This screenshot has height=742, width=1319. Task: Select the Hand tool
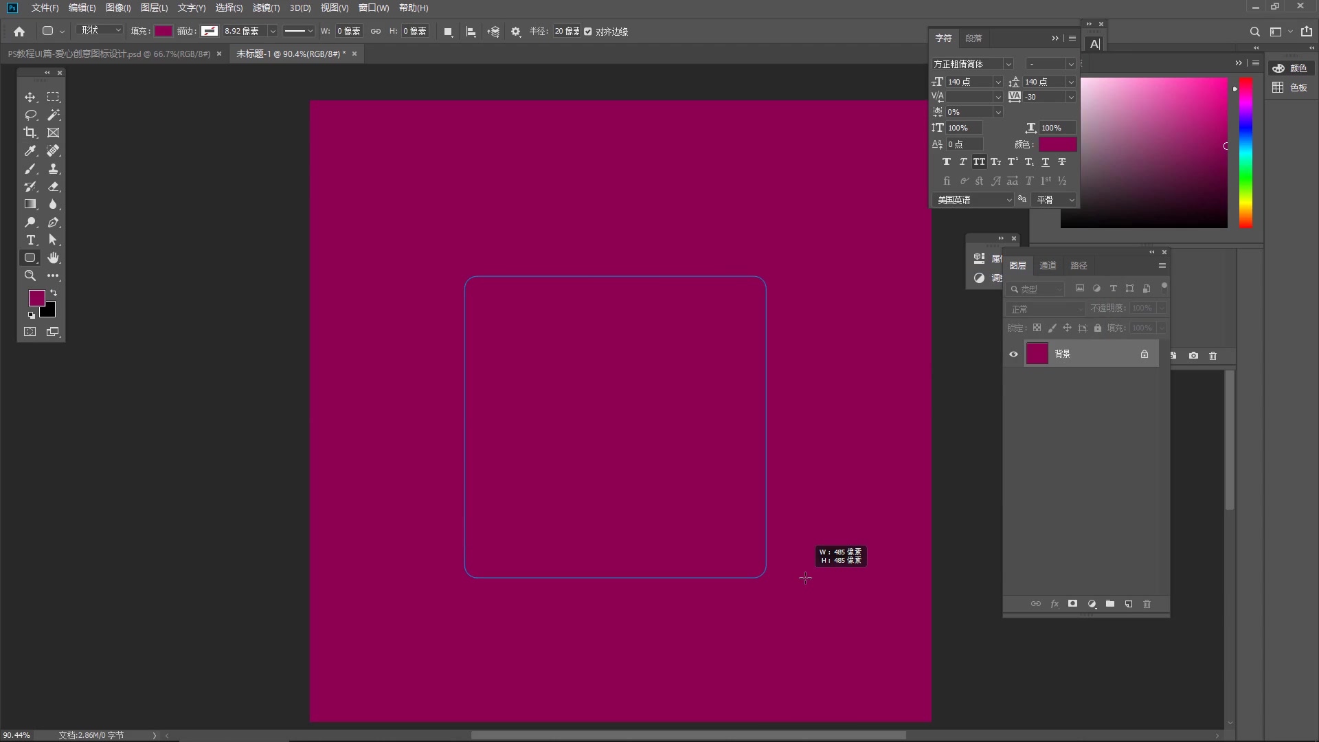pyautogui.click(x=53, y=258)
